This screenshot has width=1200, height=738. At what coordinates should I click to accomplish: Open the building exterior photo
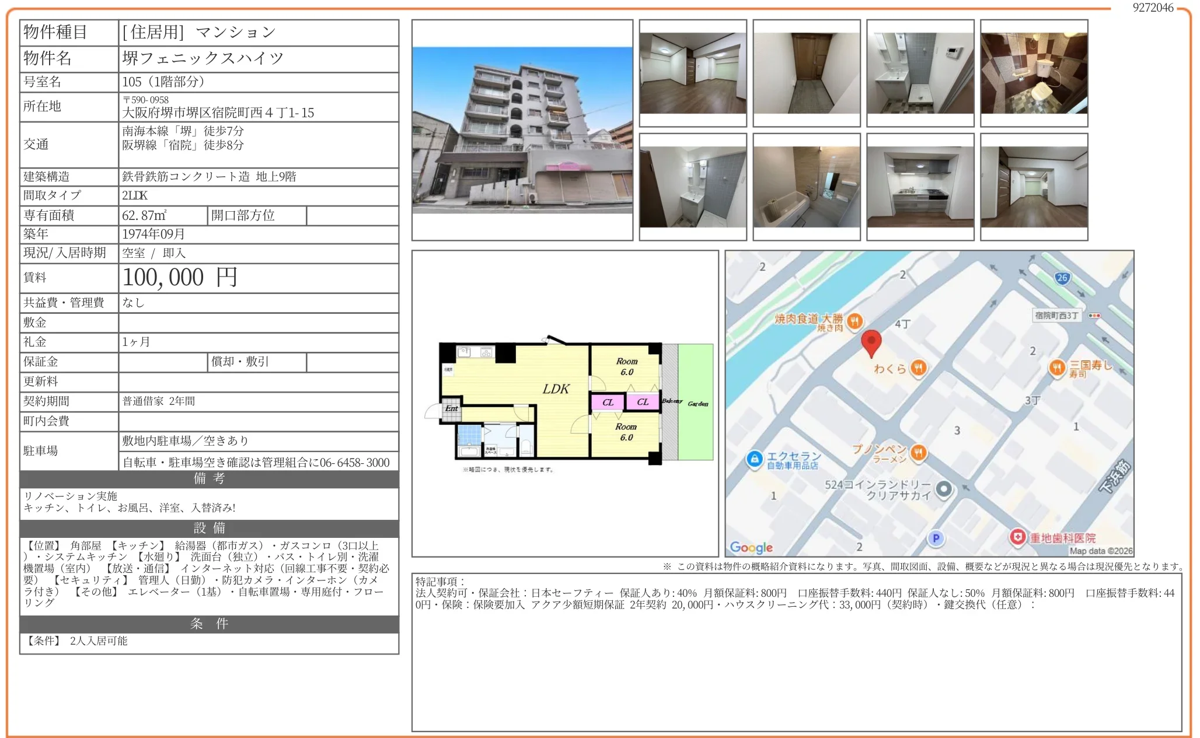click(x=522, y=130)
